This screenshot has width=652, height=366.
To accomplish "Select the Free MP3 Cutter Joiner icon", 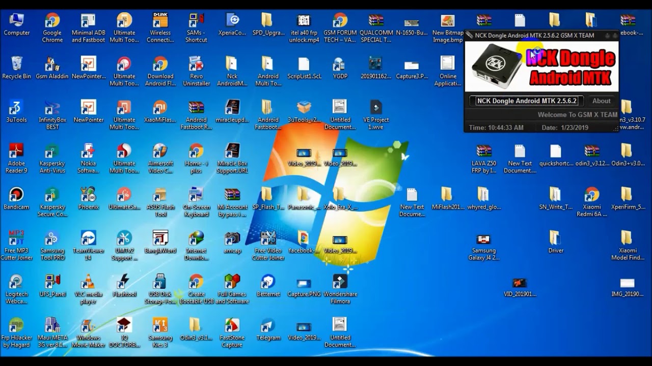I will (17, 246).
